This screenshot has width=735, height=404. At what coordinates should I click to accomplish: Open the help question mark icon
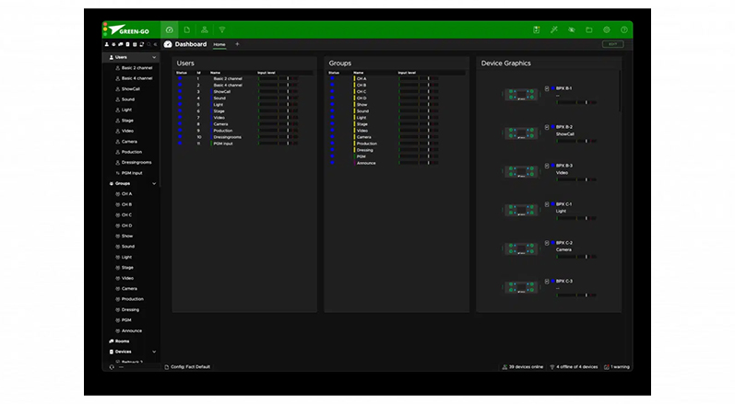[624, 30]
